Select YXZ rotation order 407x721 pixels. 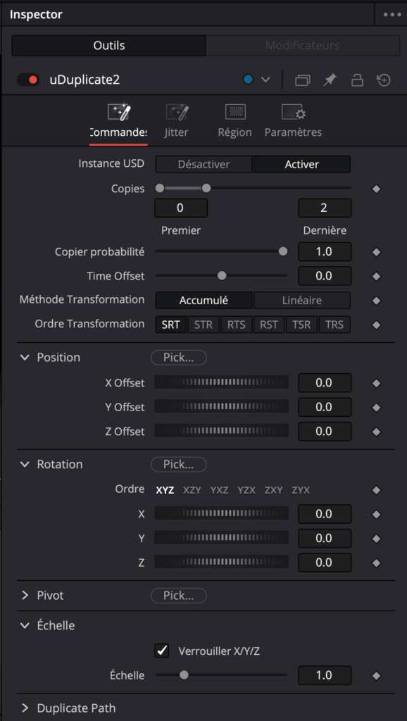[220, 490]
